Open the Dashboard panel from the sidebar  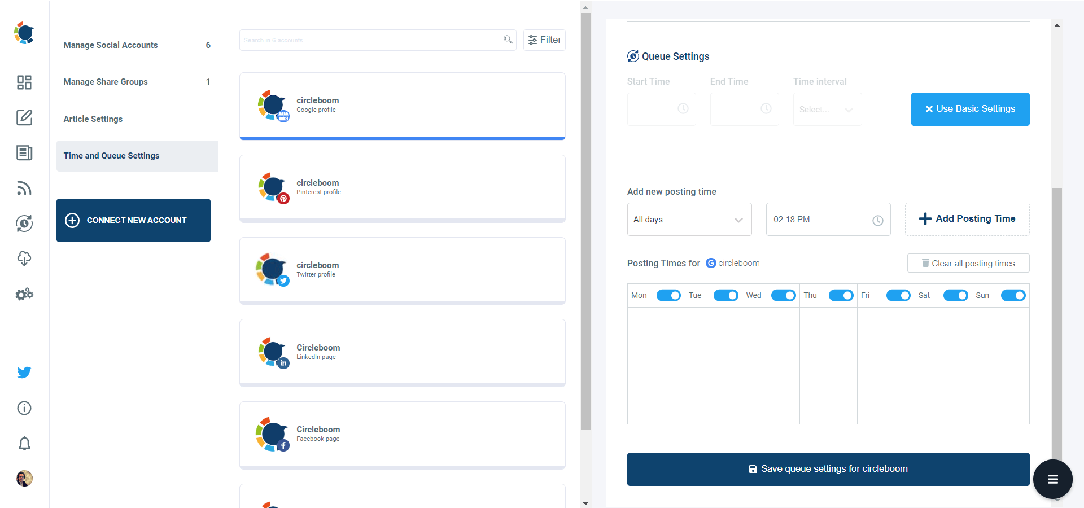point(24,82)
